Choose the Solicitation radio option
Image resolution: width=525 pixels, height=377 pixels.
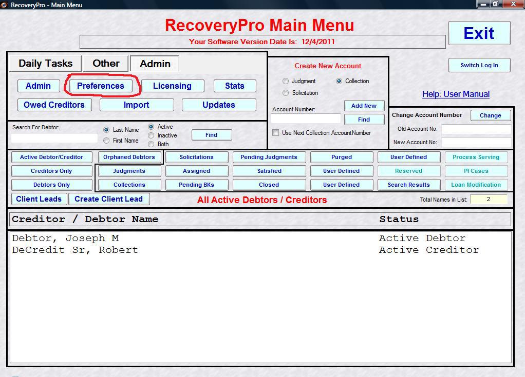coord(286,93)
